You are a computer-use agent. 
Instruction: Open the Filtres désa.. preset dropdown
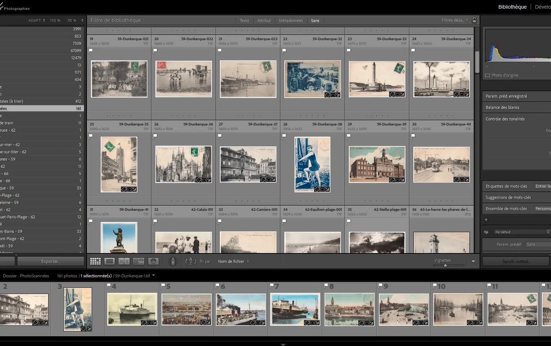point(455,20)
